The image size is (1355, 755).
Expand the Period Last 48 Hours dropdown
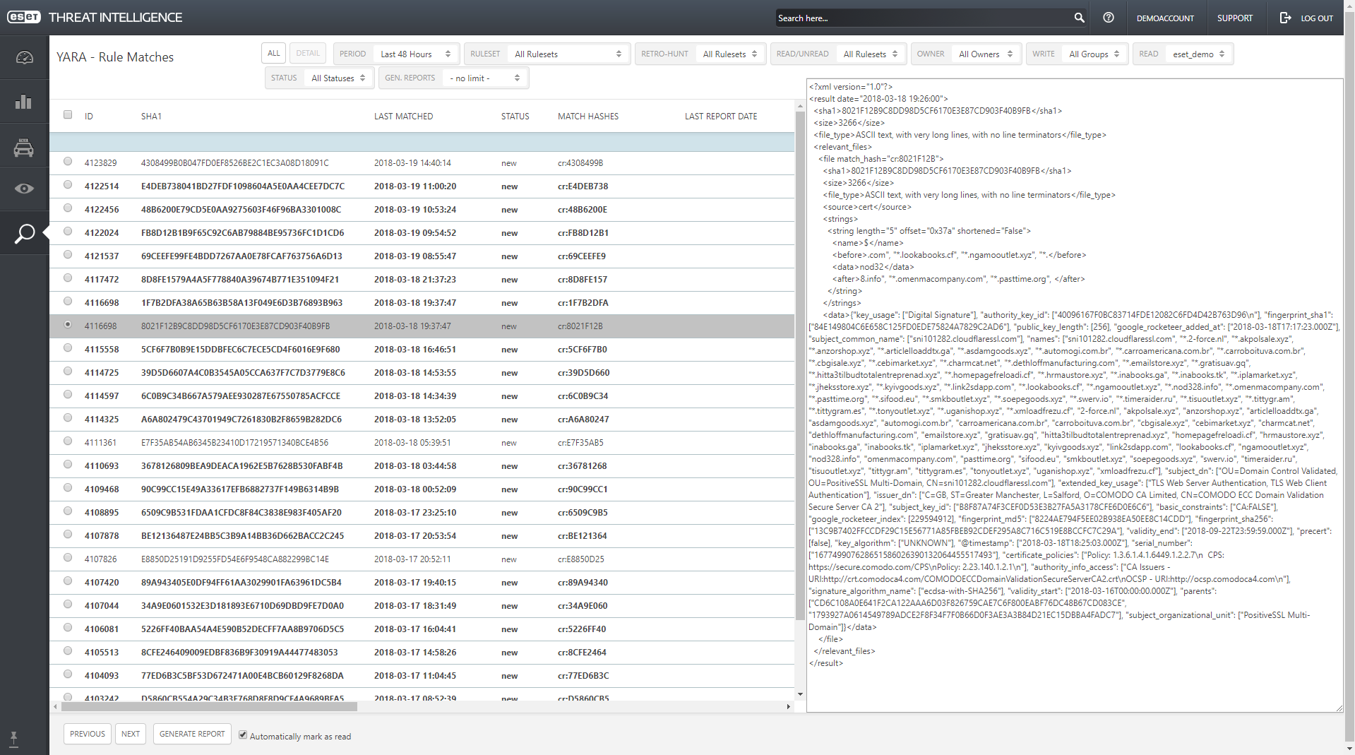click(x=415, y=54)
